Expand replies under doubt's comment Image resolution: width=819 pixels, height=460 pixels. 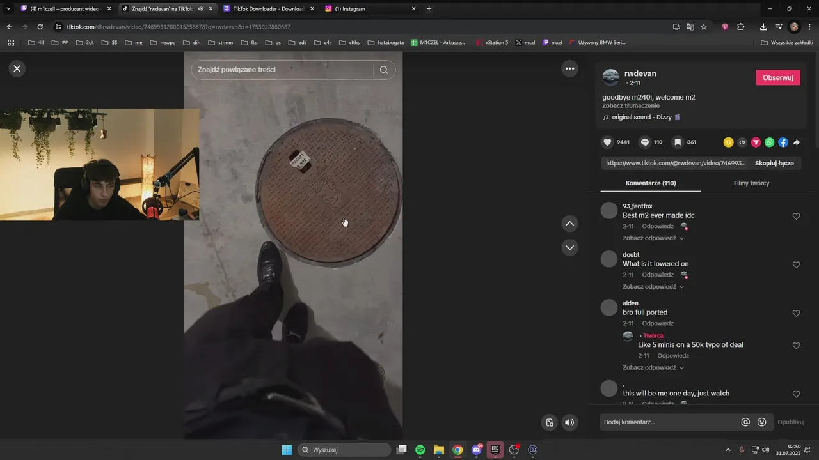coord(653,287)
